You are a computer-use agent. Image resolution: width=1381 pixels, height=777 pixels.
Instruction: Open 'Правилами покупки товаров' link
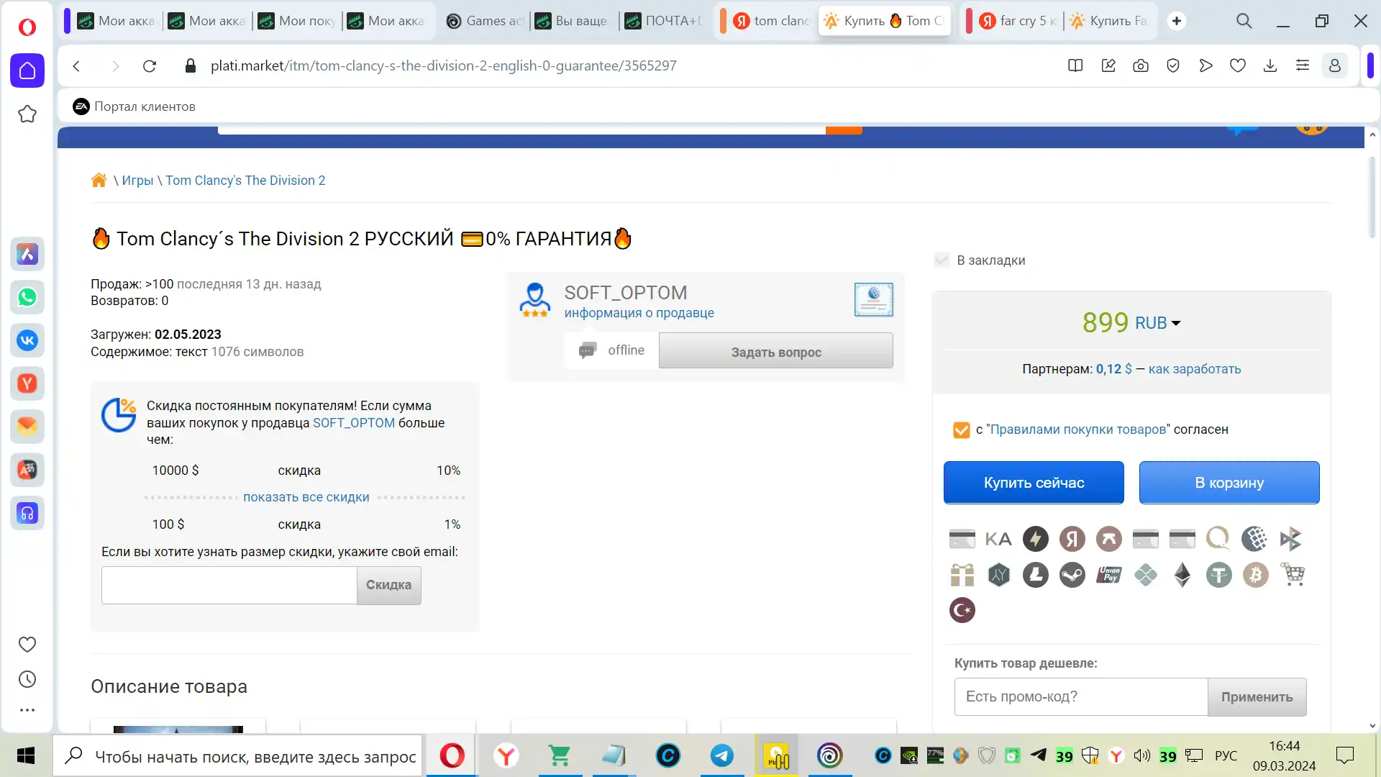click(1078, 430)
